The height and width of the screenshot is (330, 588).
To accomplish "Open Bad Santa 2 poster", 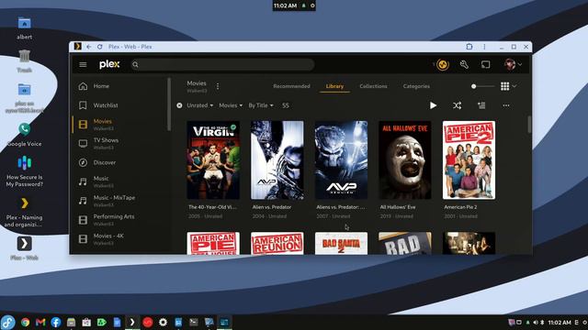I will point(341,243).
